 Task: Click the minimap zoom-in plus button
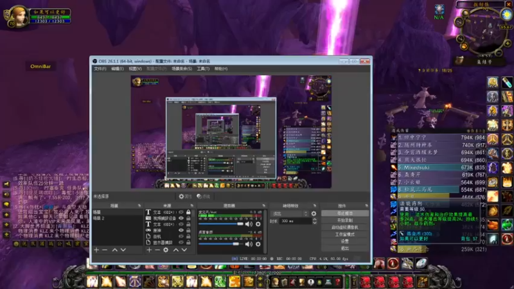tap(508, 43)
